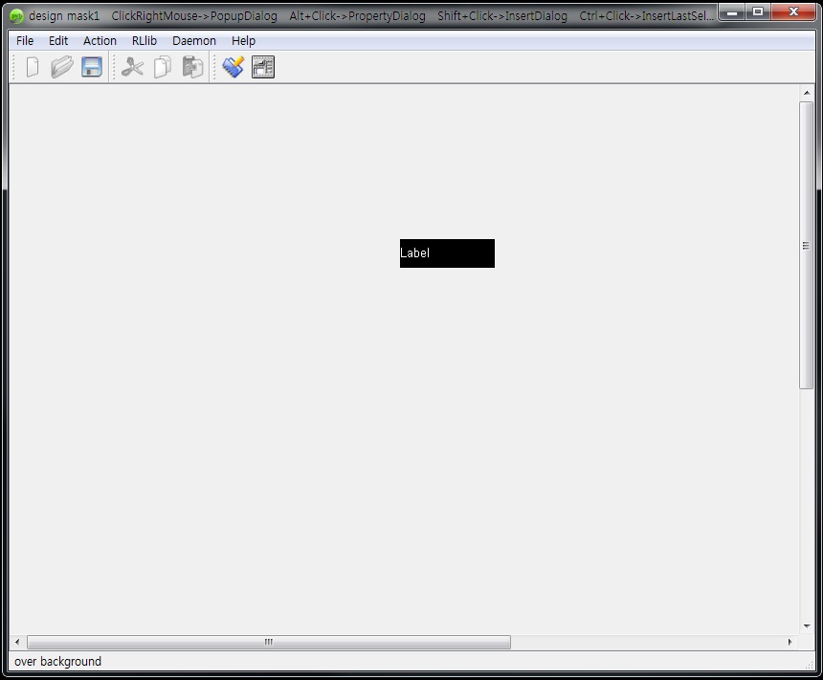The image size is (823, 680).
Task: Open the RLlib menu
Action: tap(144, 40)
